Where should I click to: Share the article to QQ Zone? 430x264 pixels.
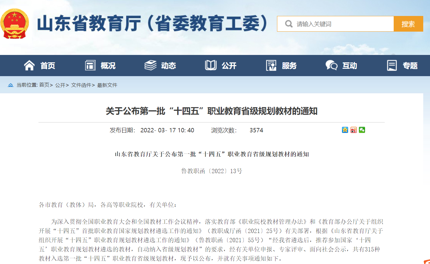345,130
